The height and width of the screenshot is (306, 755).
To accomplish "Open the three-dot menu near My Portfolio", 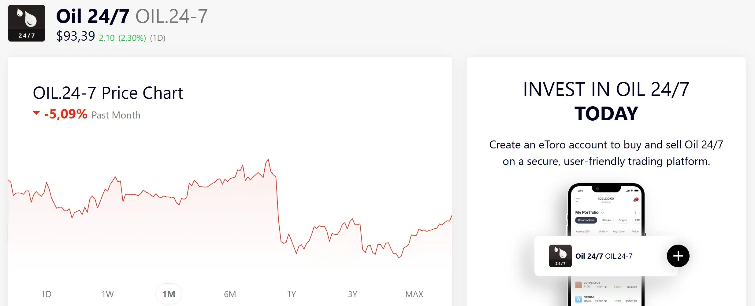I will coord(635,212).
